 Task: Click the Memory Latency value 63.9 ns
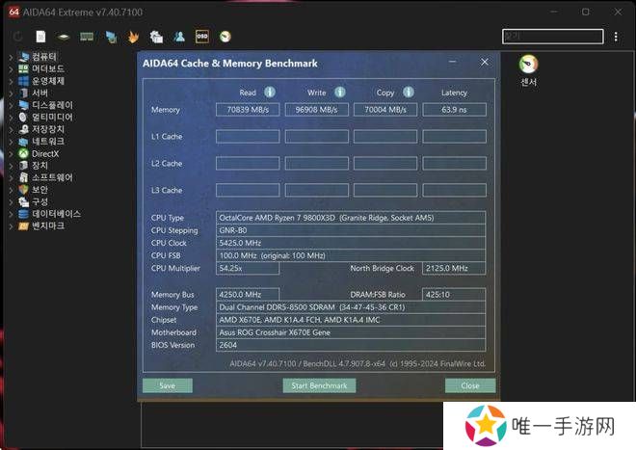[x=454, y=110]
